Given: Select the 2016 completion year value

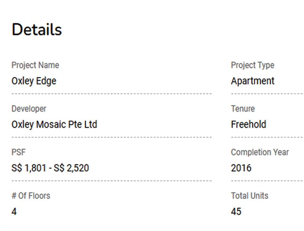Looking at the screenshot, I should (241, 168).
